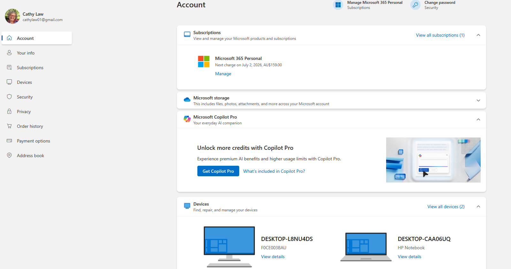View details for DESKTOP-L8NU4DS
Image resolution: width=511 pixels, height=269 pixels.
(273, 257)
